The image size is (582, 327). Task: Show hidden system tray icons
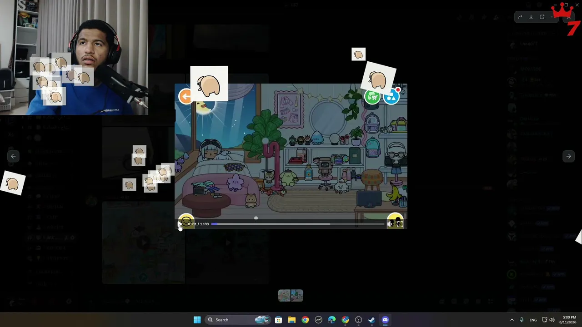pos(512,320)
